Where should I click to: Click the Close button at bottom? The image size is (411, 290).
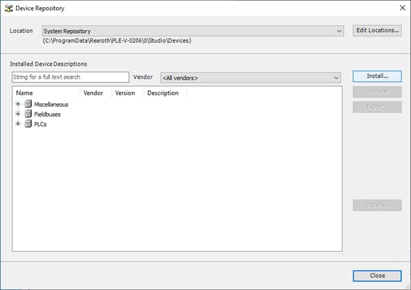click(x=377, y=275)
